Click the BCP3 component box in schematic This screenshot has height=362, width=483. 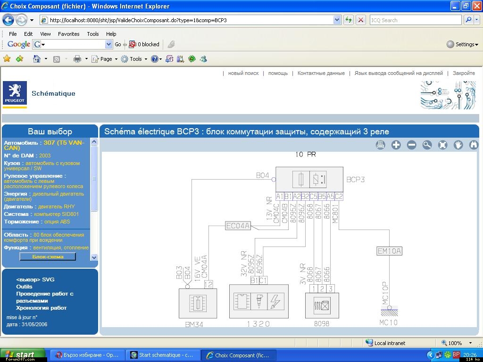[x=309, y=180]
